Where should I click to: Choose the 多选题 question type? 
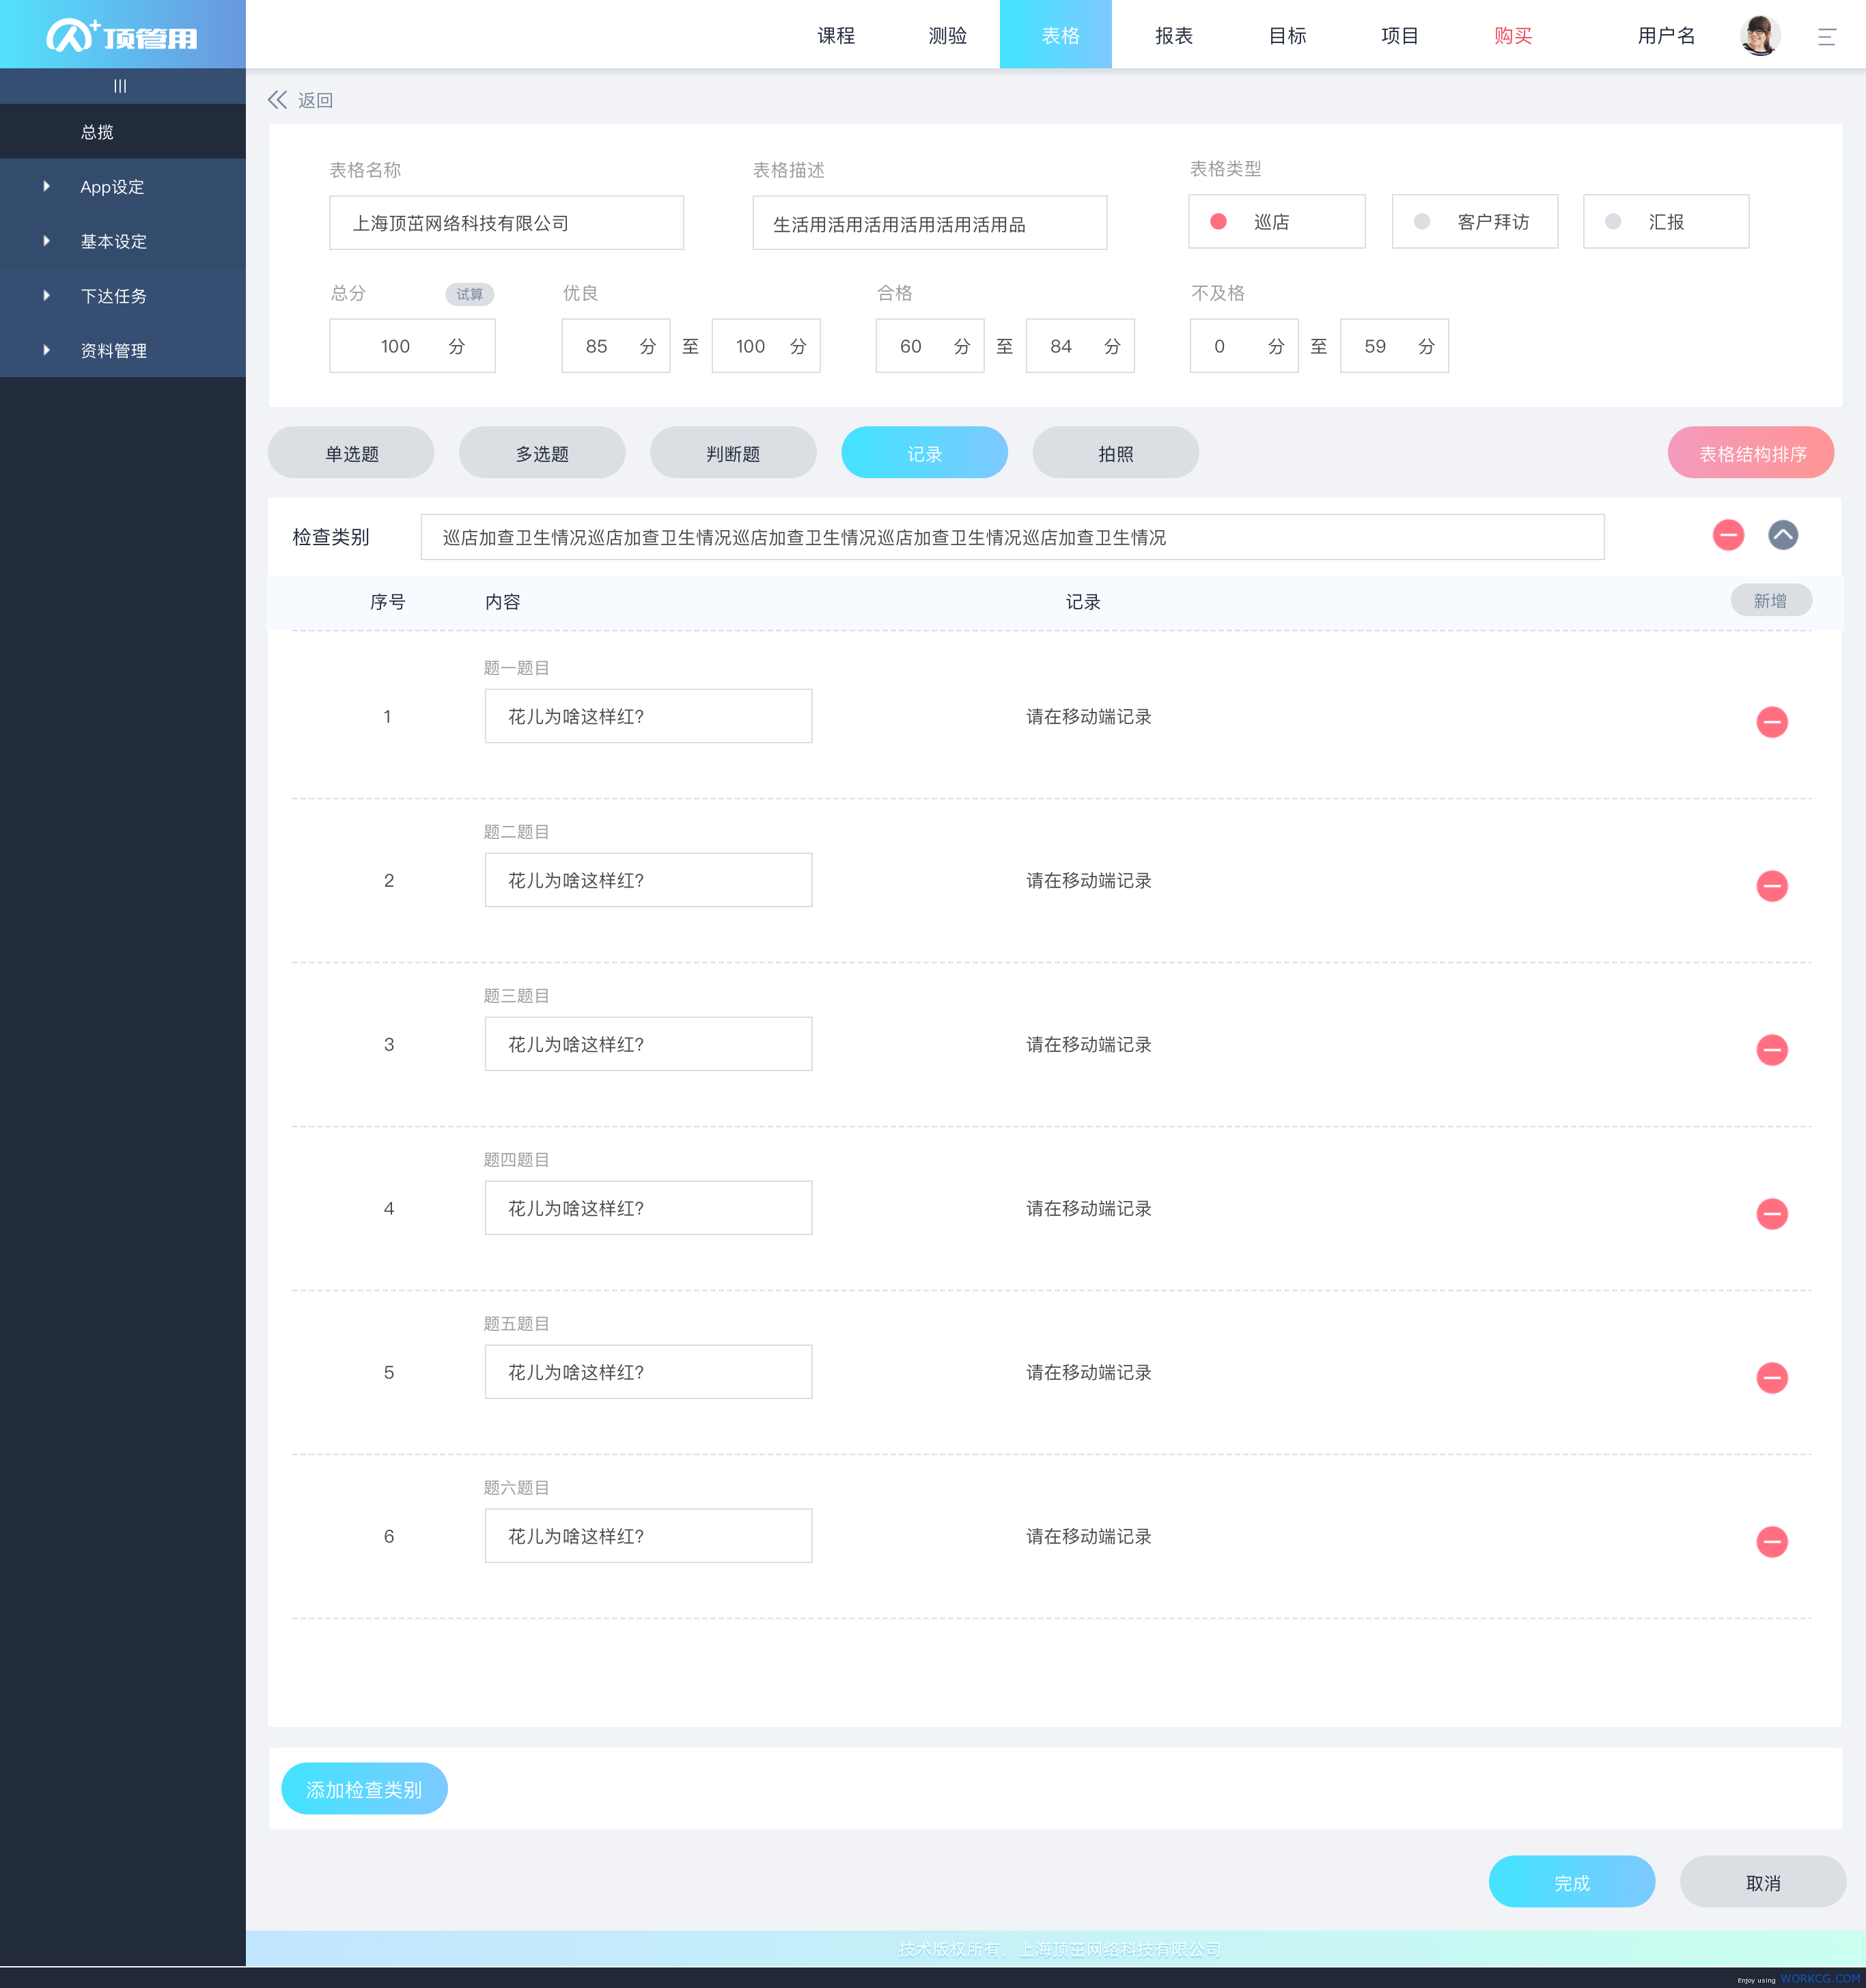(x=542, y=452)
